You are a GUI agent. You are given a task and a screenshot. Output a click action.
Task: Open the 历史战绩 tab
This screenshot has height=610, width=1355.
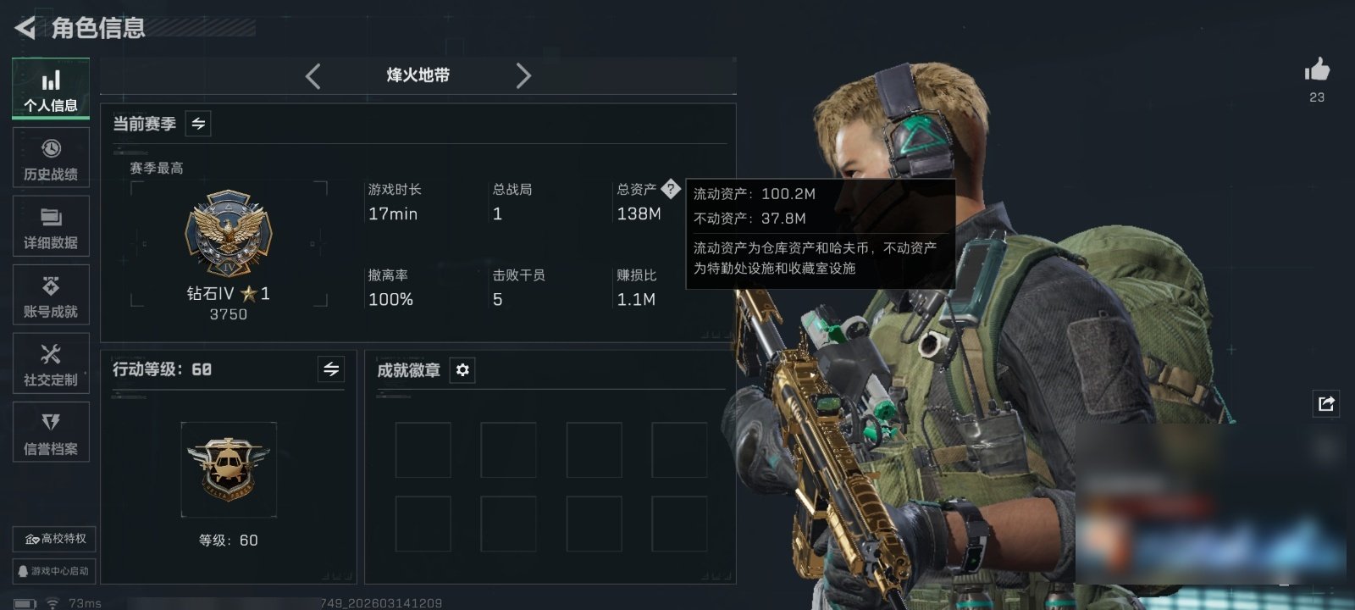click(51, 158)
